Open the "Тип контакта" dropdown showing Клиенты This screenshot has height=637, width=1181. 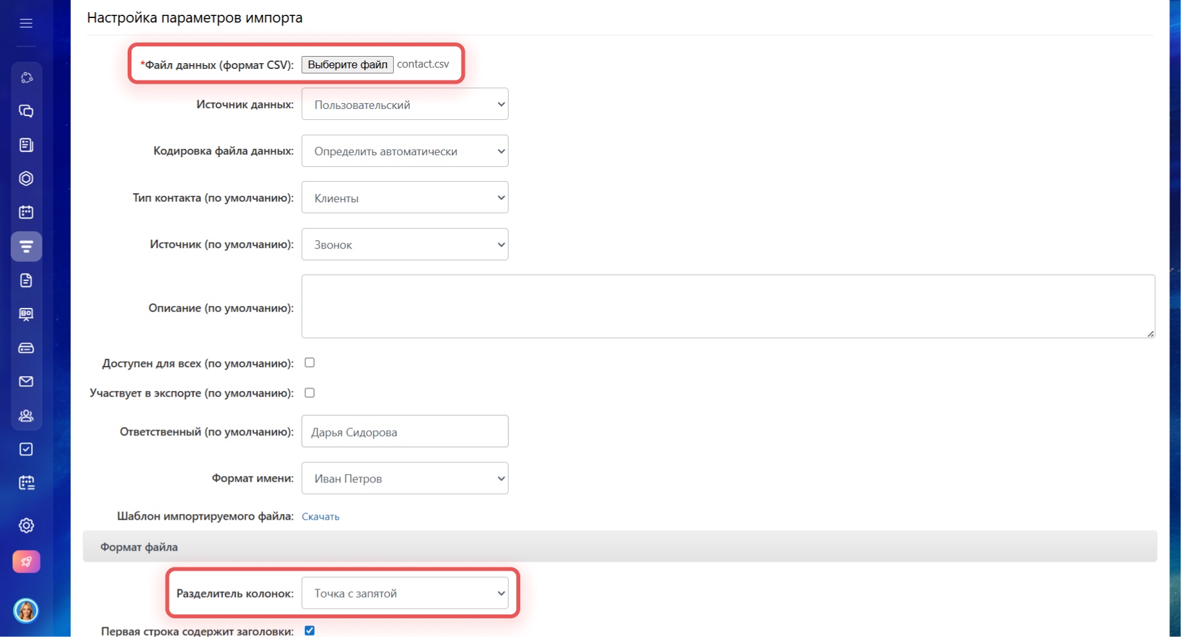tap(405, 198)
